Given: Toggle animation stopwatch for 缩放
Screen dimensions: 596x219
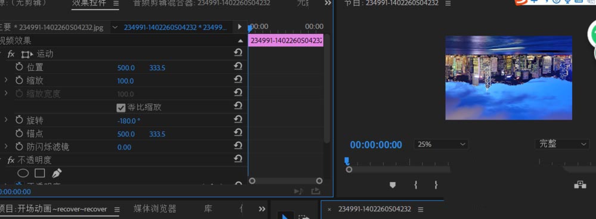Looking at the screenshot, I should coord(20,80).
